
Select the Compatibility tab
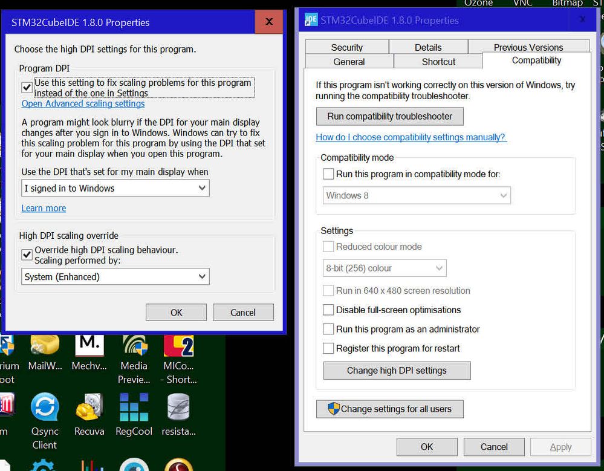coord(537,60)
